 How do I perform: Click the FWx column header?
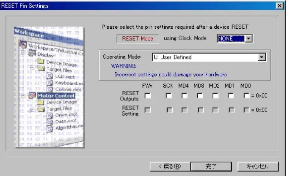(x=147, y=86)
